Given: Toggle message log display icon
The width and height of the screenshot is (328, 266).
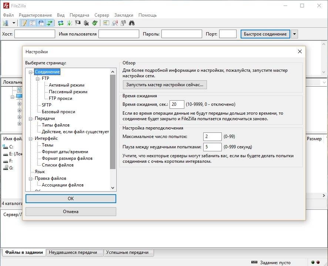Looking at the screenshot, I should [24, 23].
